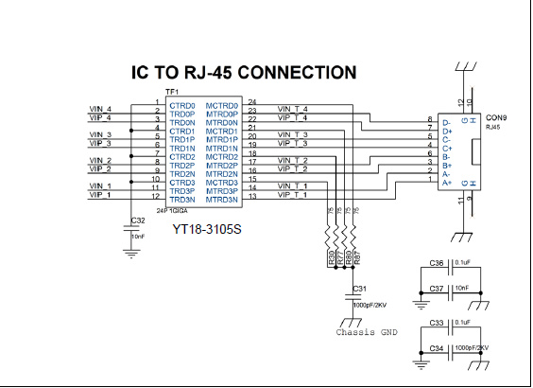This screenshot has width=533, height=388.
Task: Click the TRD3P pin name
Action: (x=182, y=191)
